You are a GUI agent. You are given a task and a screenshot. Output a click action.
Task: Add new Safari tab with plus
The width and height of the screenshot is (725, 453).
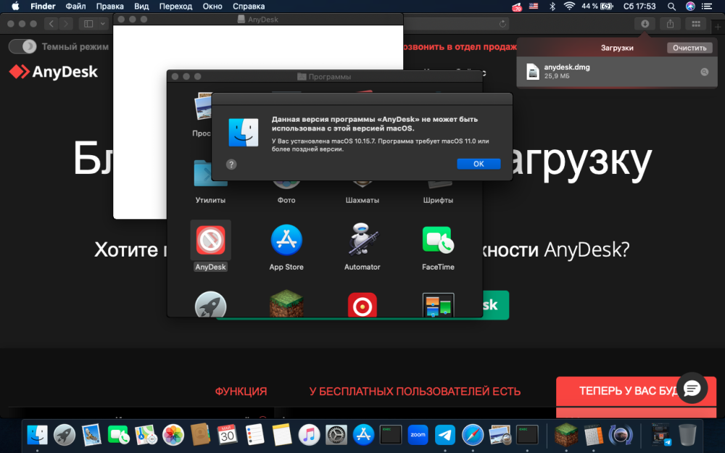pos(718,28)
